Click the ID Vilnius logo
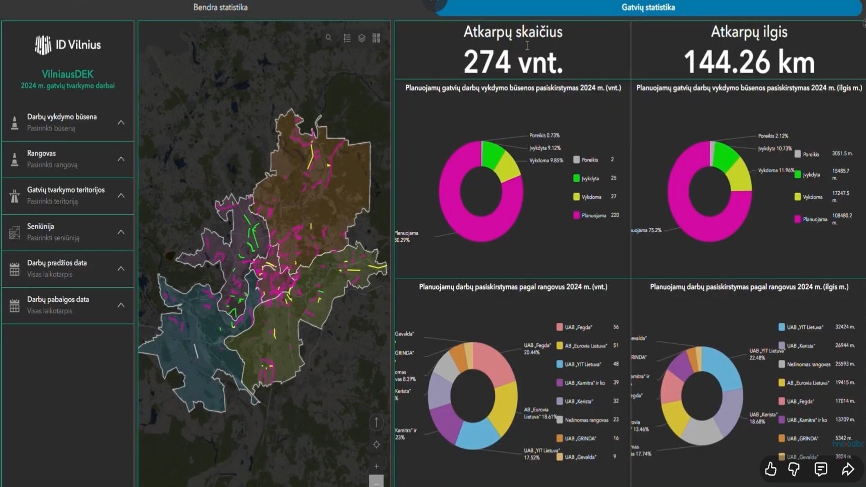866x487 pixels. 68,45
